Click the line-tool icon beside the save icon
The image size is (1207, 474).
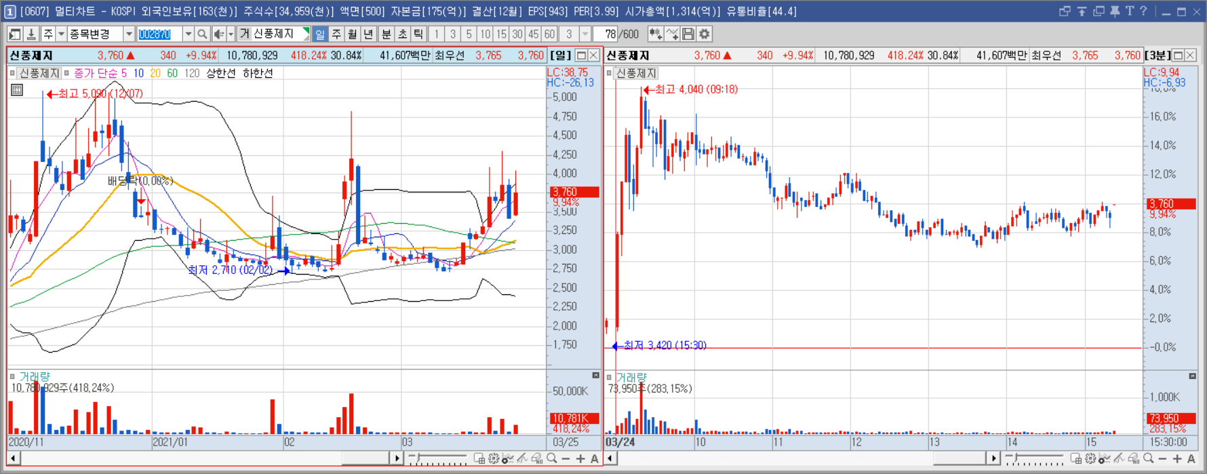click(x=672, y=34)
